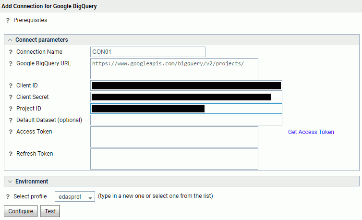Image resolution: width=362 pixels, height=220 pixels.
Task: Click help icon beside Google BigQuery URL
Action: pyautogui.click(x=11, y=63)
